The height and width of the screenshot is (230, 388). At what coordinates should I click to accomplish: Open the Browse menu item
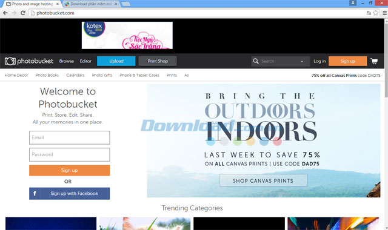(x=67, y=61)
